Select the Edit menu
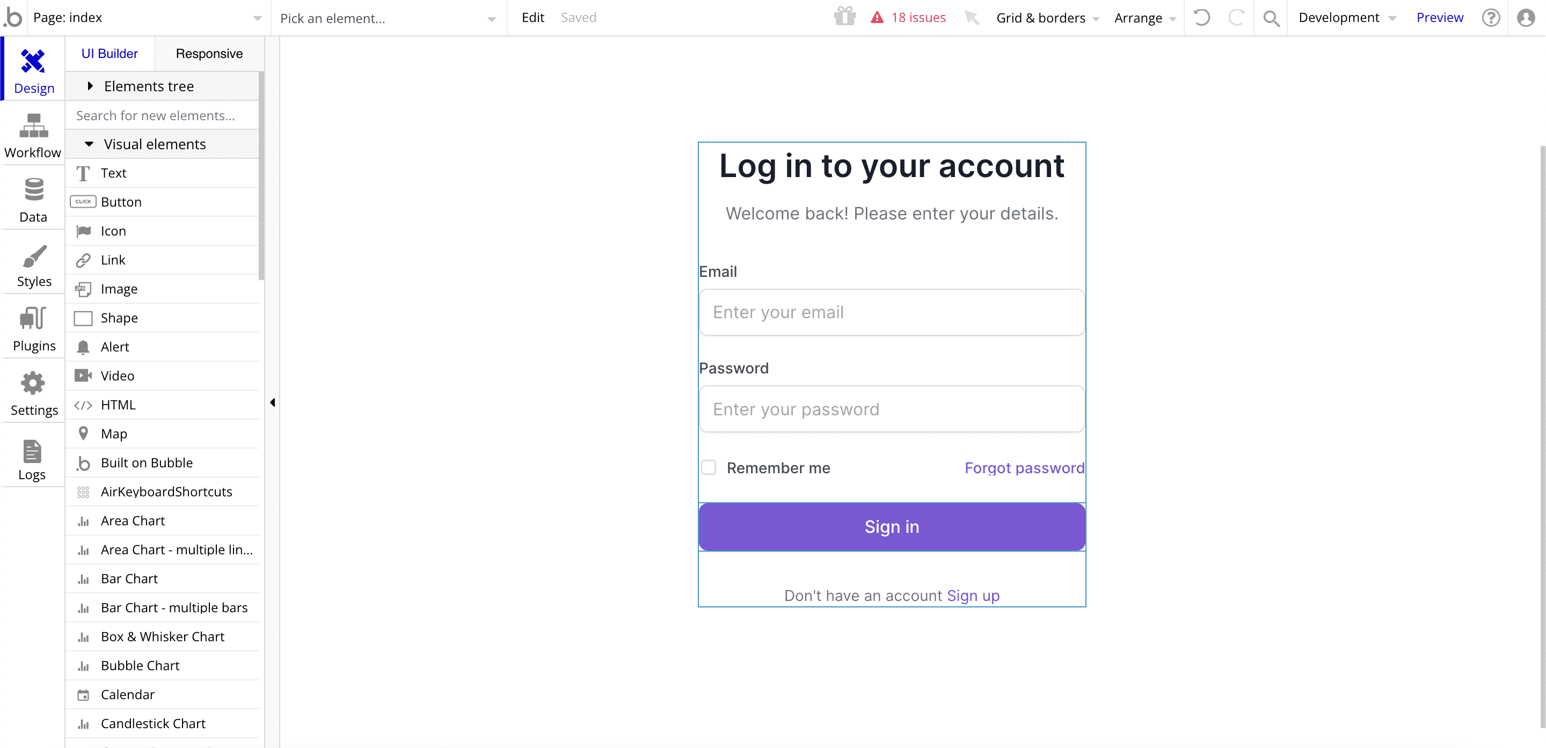 (533, 17)
